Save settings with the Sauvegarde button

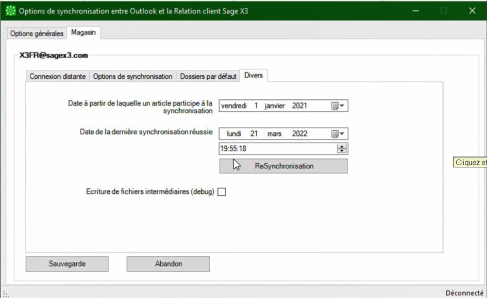coord(67,264)
